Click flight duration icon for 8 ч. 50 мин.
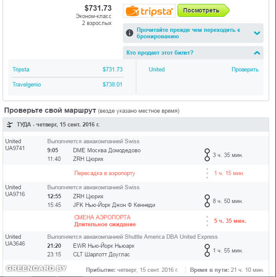 (207, 201)
